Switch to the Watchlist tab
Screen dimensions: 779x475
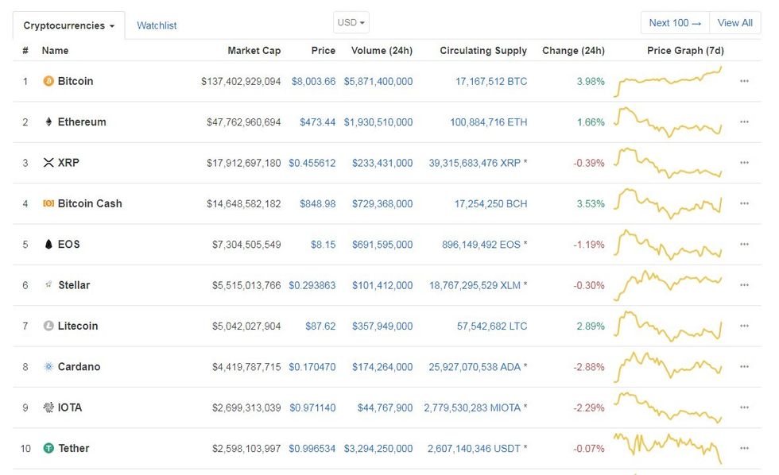157,25
